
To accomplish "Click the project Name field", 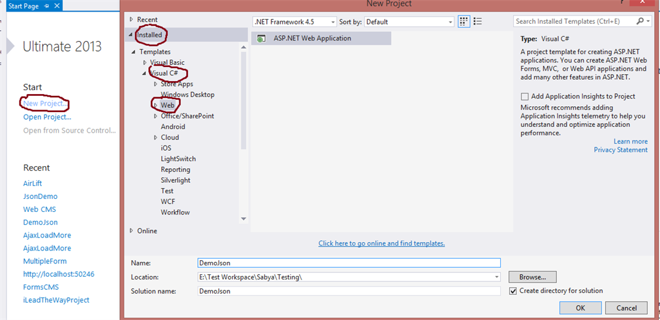I will [349, 263].
